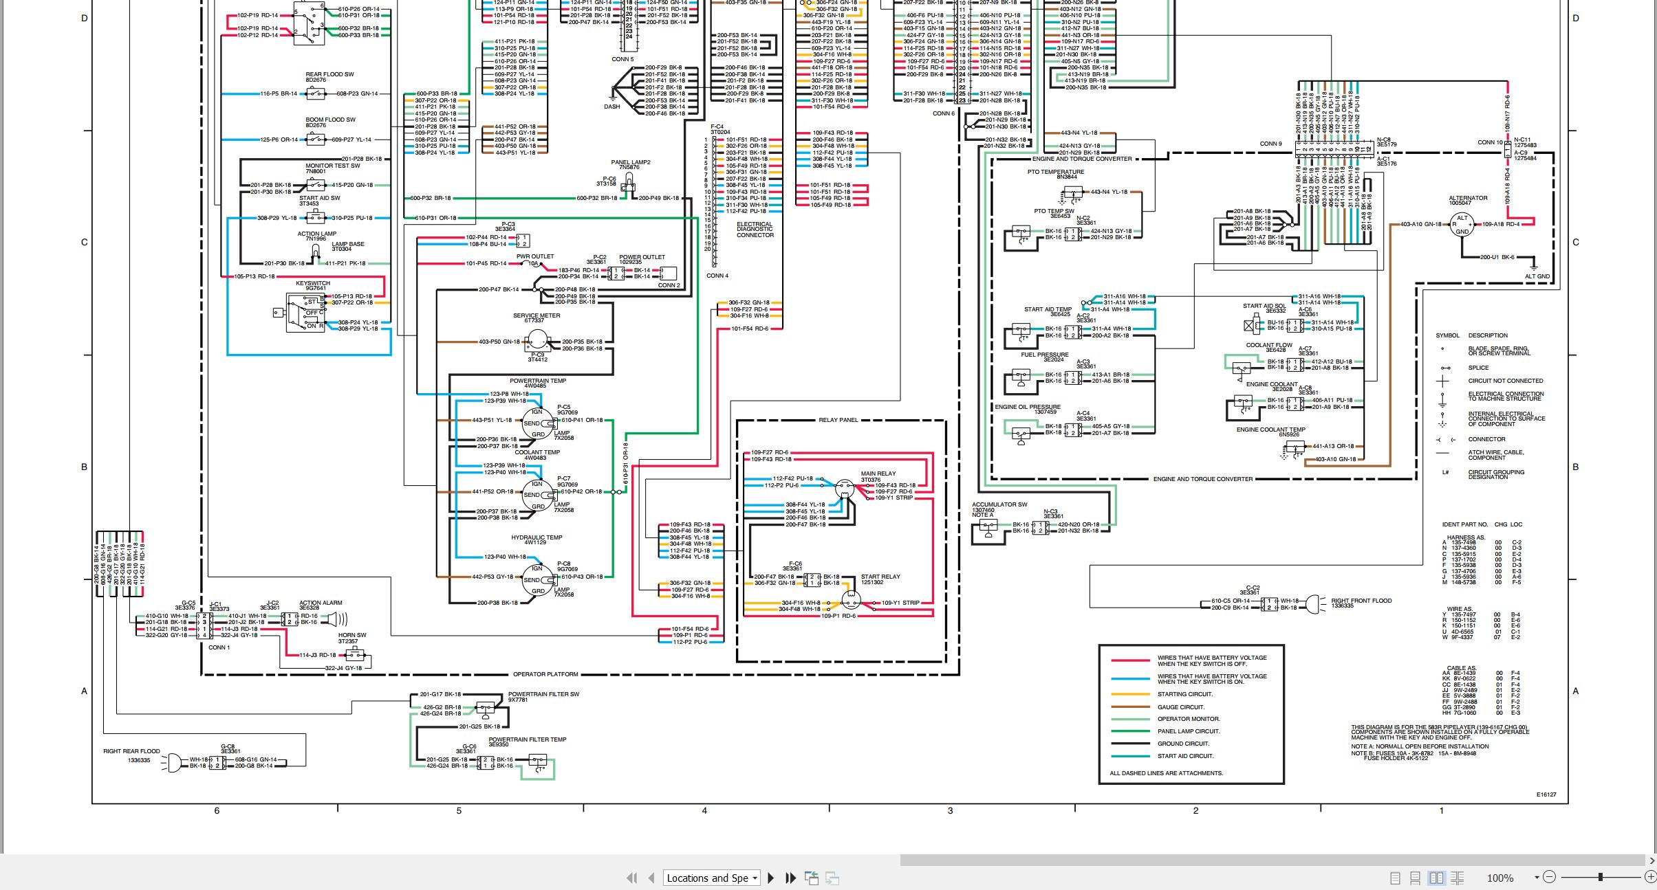Click the CONN 10 connector label
The height and width of the screenshot is (890, 1657).
coord(1490,142)
